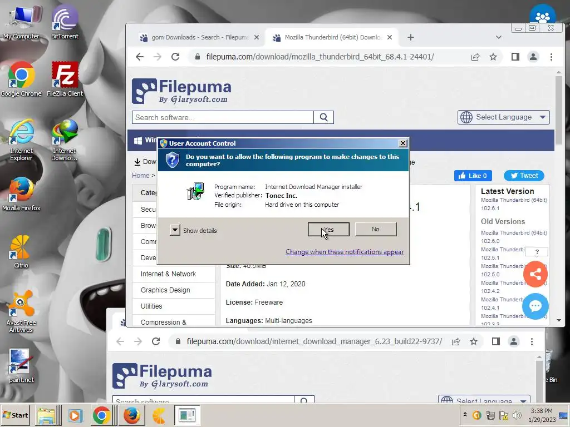Launch Google Chrome desktop shortcut
Image resolution: width=570 pixels, height=427 pixels.
(x=21, y=79)
